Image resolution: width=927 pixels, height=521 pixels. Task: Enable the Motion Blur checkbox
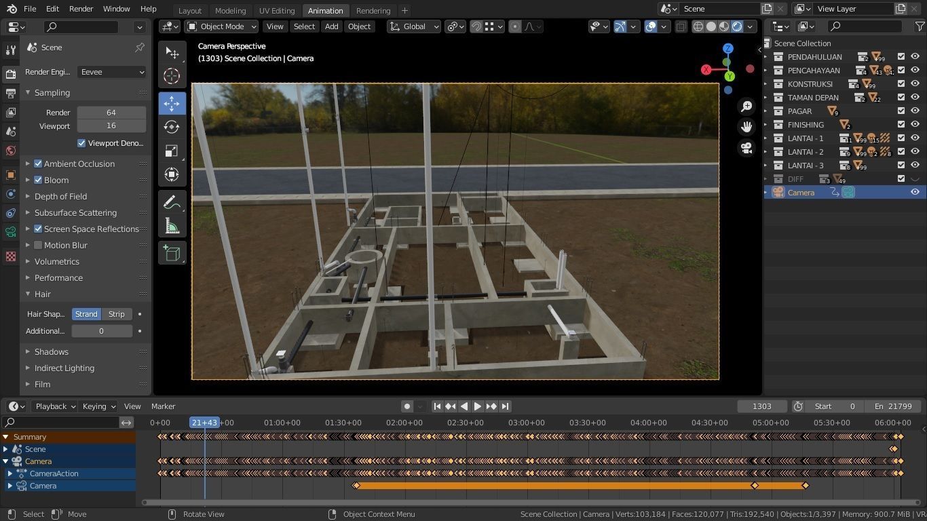[38, 245]
